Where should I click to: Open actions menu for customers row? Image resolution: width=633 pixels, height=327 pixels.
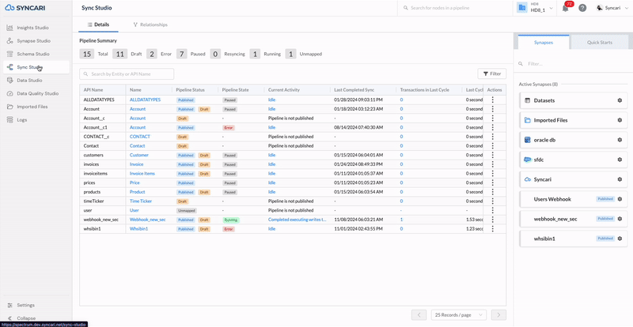point(492,155)
